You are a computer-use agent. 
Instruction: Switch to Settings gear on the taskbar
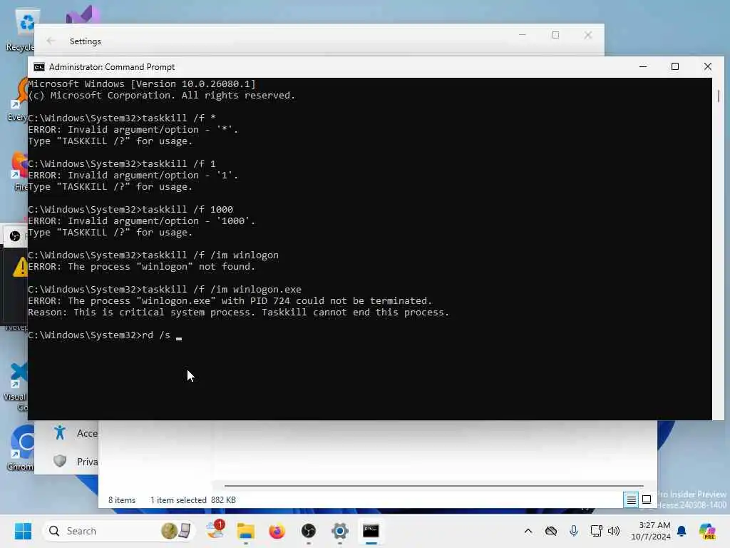click(x=340, y=531)
